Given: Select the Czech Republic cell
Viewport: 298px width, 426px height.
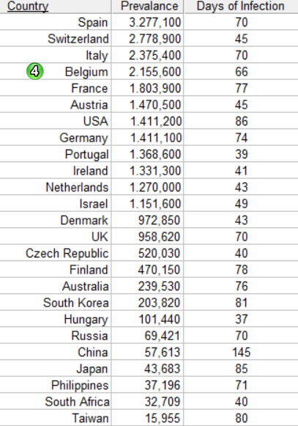Looking at the screenshot, I should coord(56,253).
